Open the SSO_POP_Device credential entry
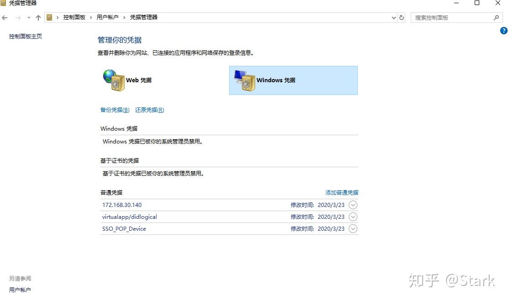 coord(229,229)
